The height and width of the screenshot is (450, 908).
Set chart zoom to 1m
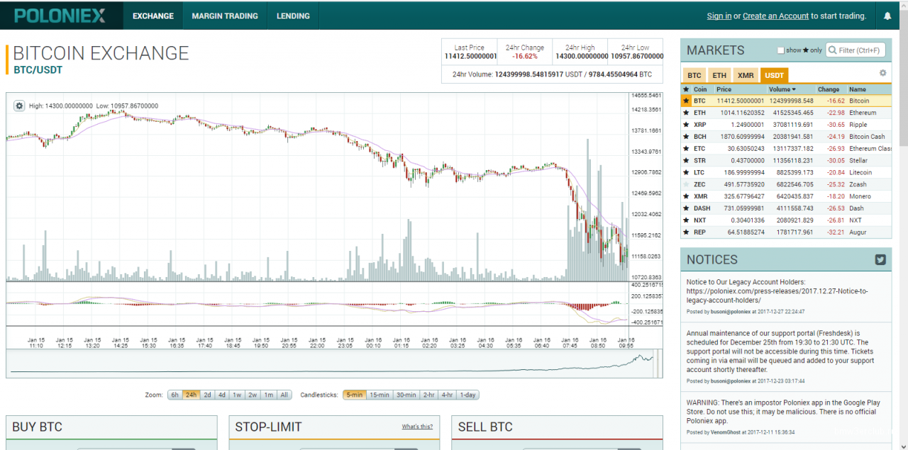[x=269, y=395]
